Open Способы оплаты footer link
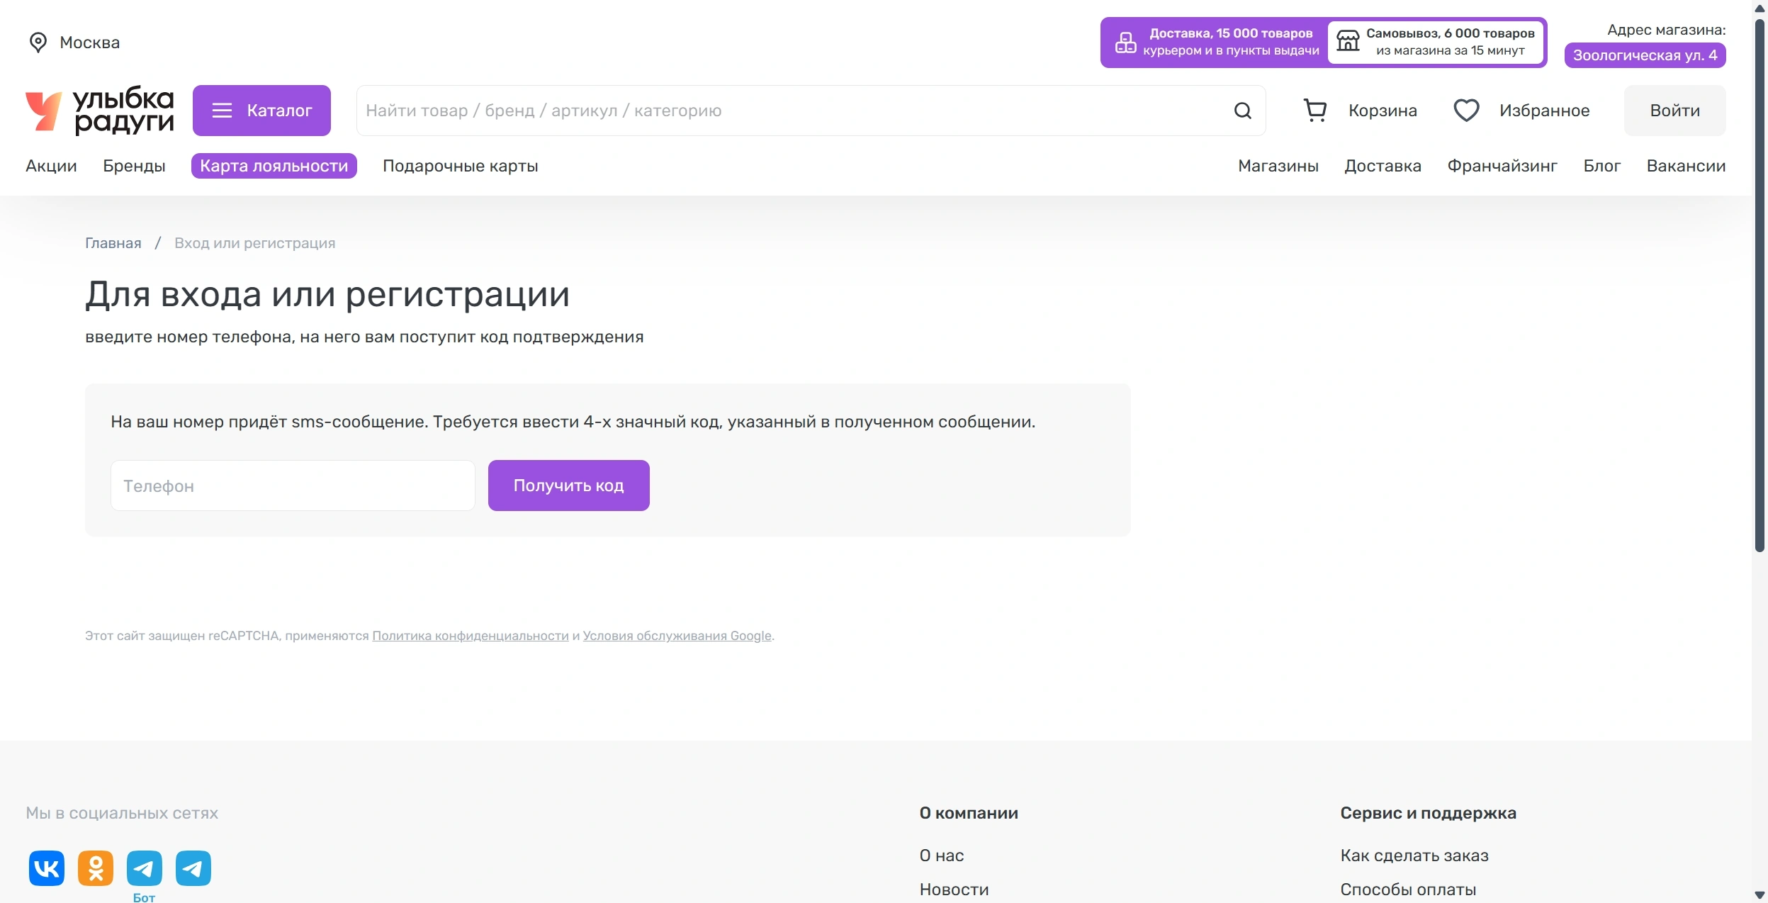 click(1408, 890)
